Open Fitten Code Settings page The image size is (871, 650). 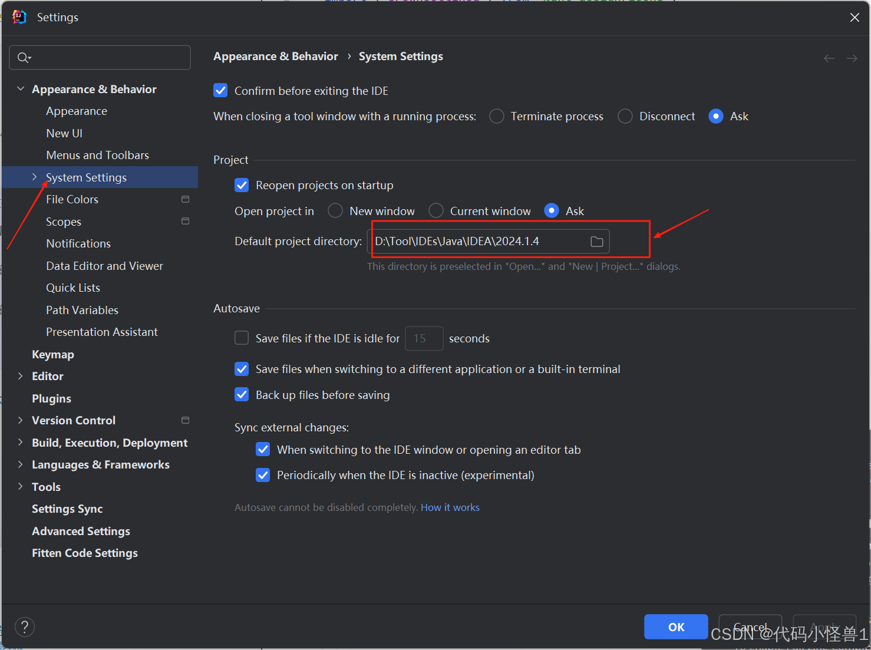coord(85,553)
